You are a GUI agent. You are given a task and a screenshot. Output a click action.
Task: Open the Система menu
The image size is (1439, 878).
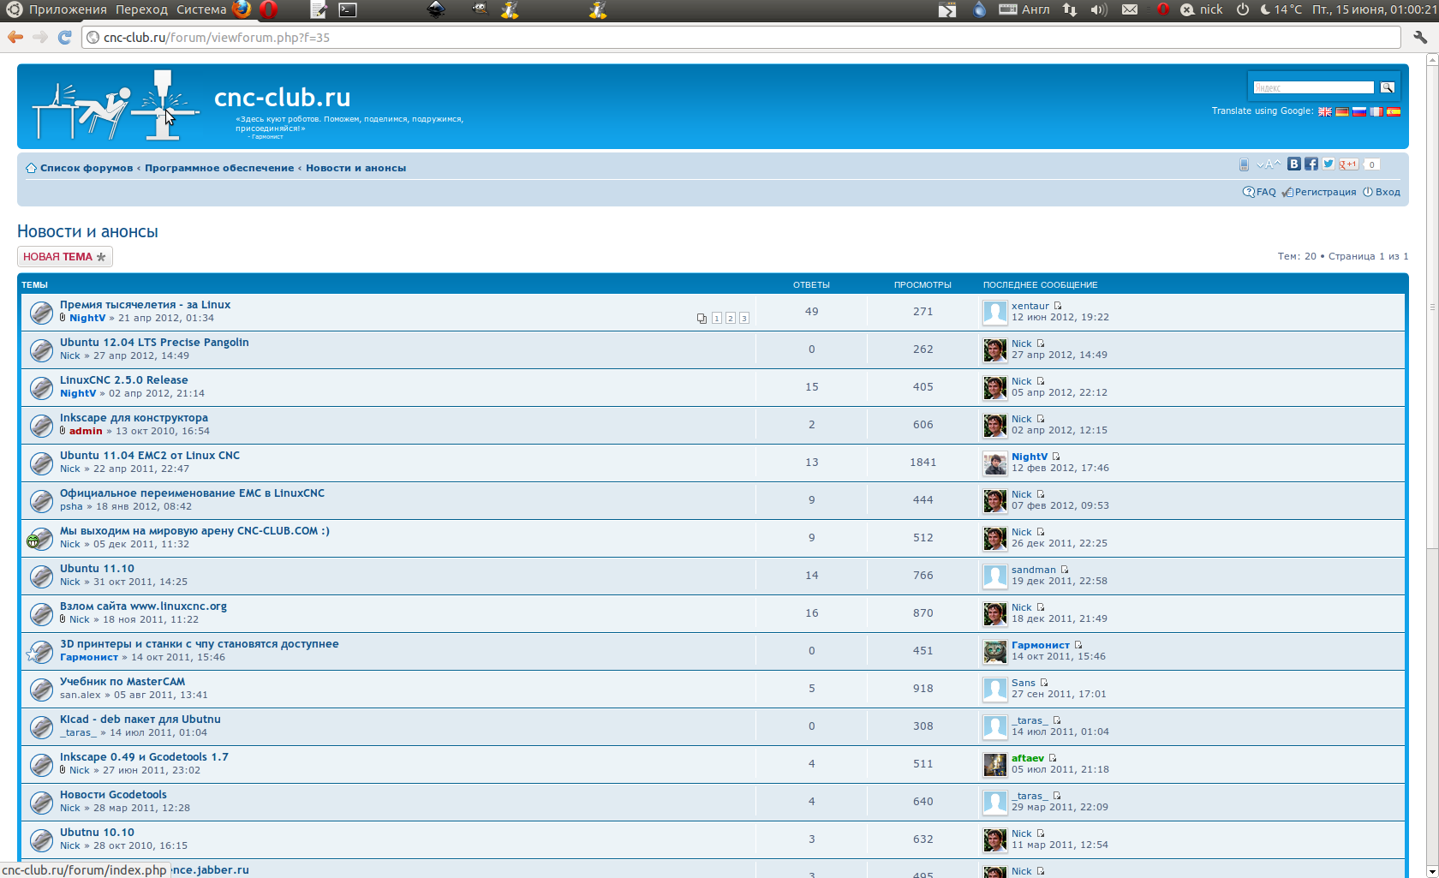[x=201, y=9]
